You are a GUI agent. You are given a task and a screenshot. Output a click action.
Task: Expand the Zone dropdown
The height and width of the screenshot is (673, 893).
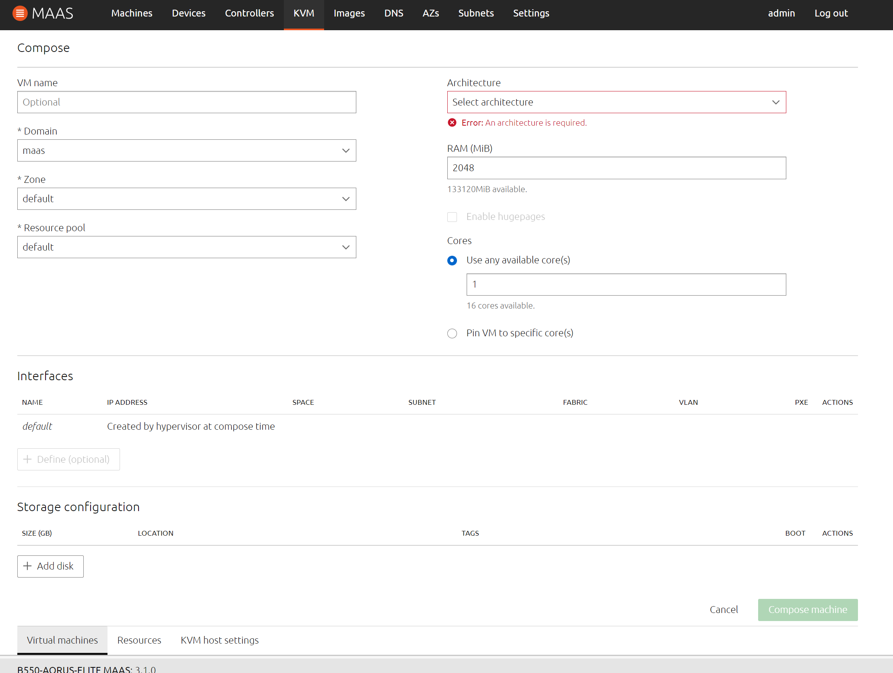pyautogui.click(x=186, y=199)
